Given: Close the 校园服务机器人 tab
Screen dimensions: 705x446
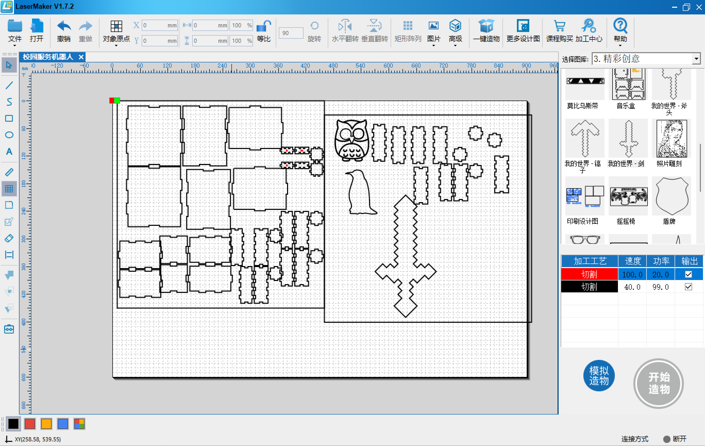Looking at the screenshot, I should click(x=81, y=57).
